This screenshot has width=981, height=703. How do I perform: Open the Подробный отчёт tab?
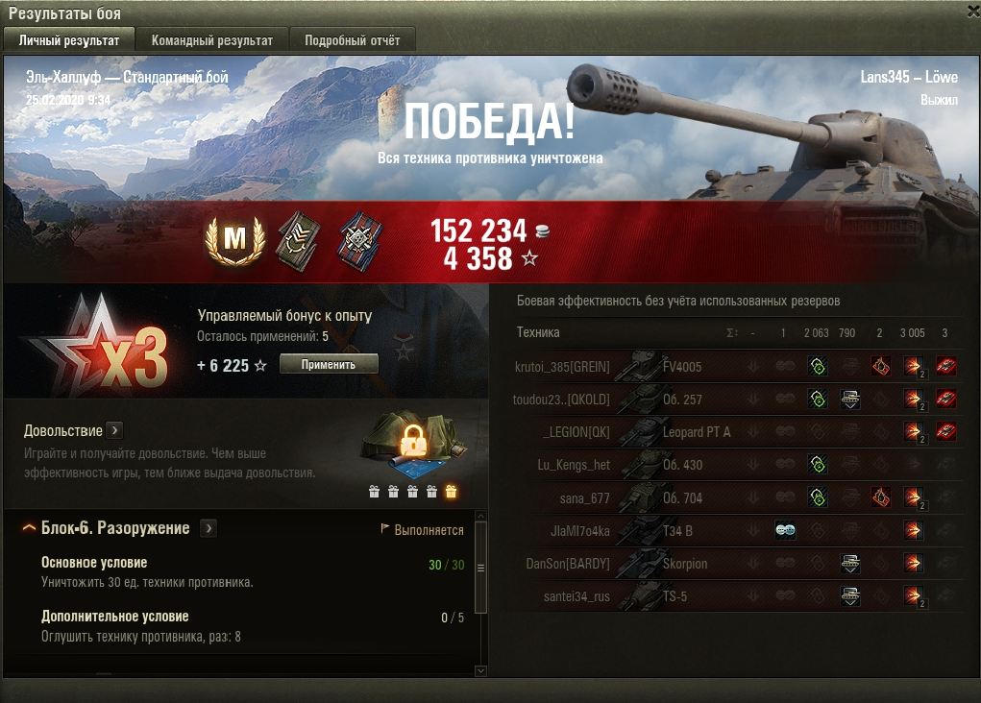(x=353, y=40)
